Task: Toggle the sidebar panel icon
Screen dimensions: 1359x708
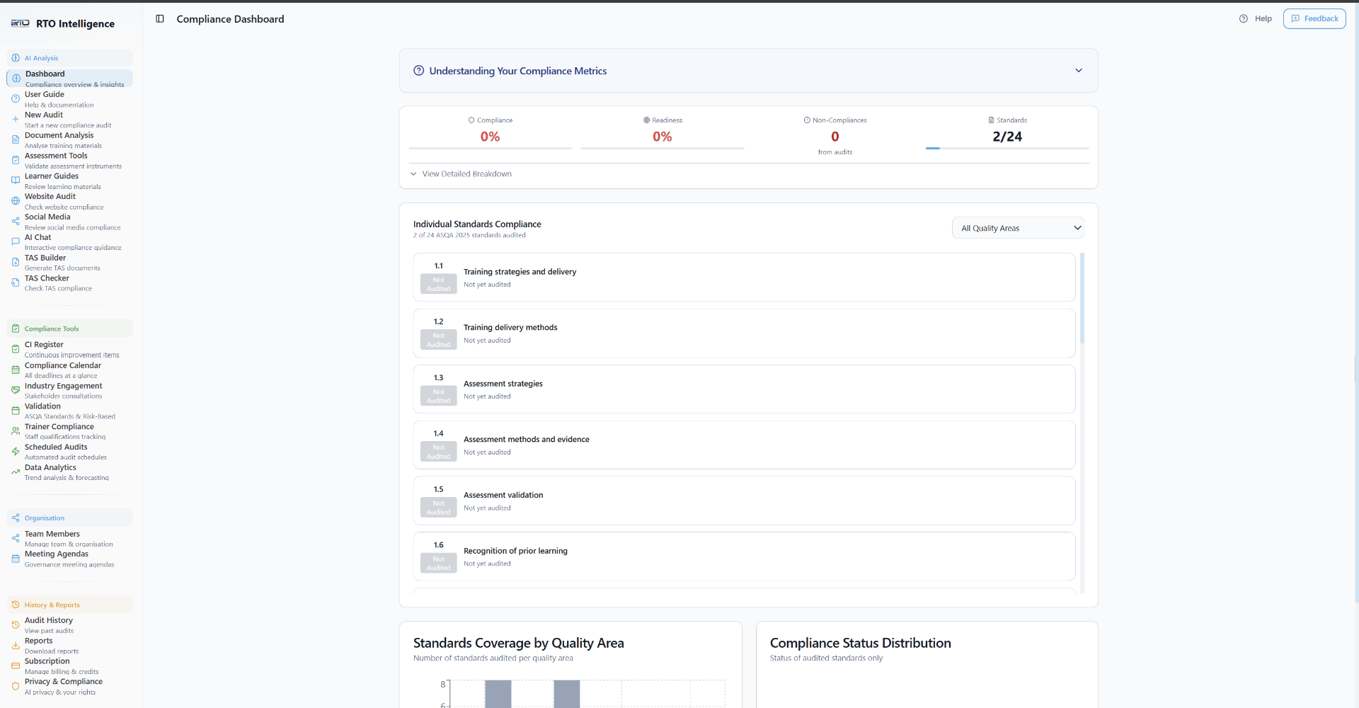Action: pyautogui.click(x=160, y=19)
